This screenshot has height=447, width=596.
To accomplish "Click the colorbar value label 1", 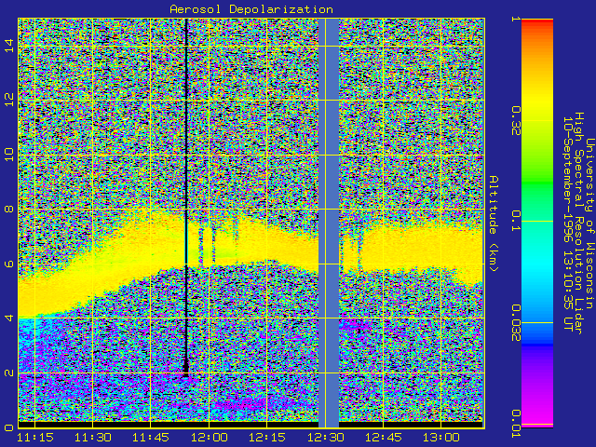I will click(x=515, y=19).
